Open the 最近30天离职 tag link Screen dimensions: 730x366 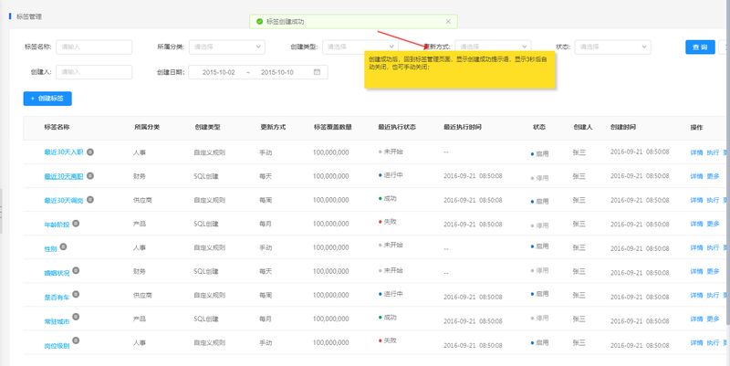(x=64, y=176)
